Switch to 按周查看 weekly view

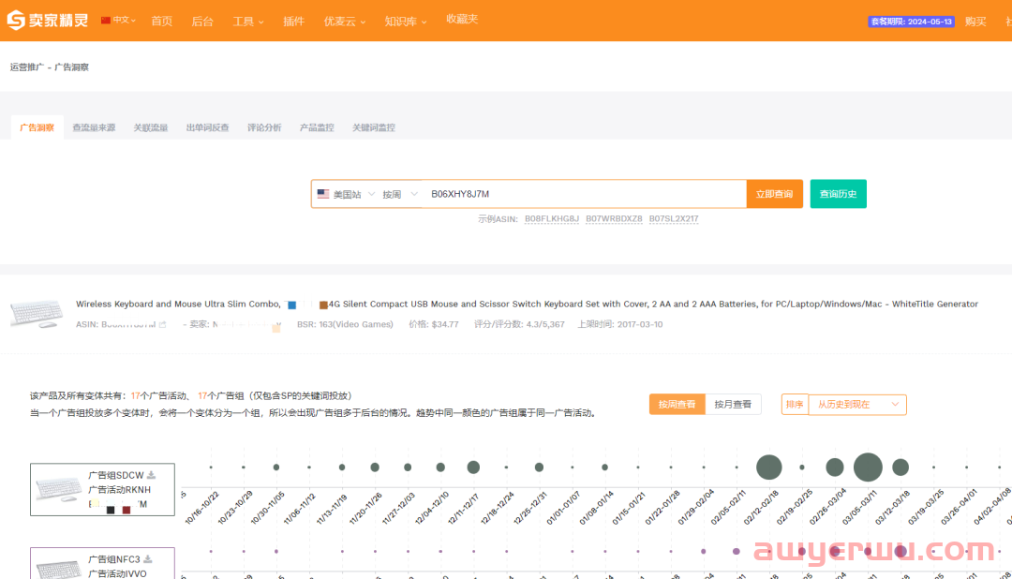pos(677,404)
